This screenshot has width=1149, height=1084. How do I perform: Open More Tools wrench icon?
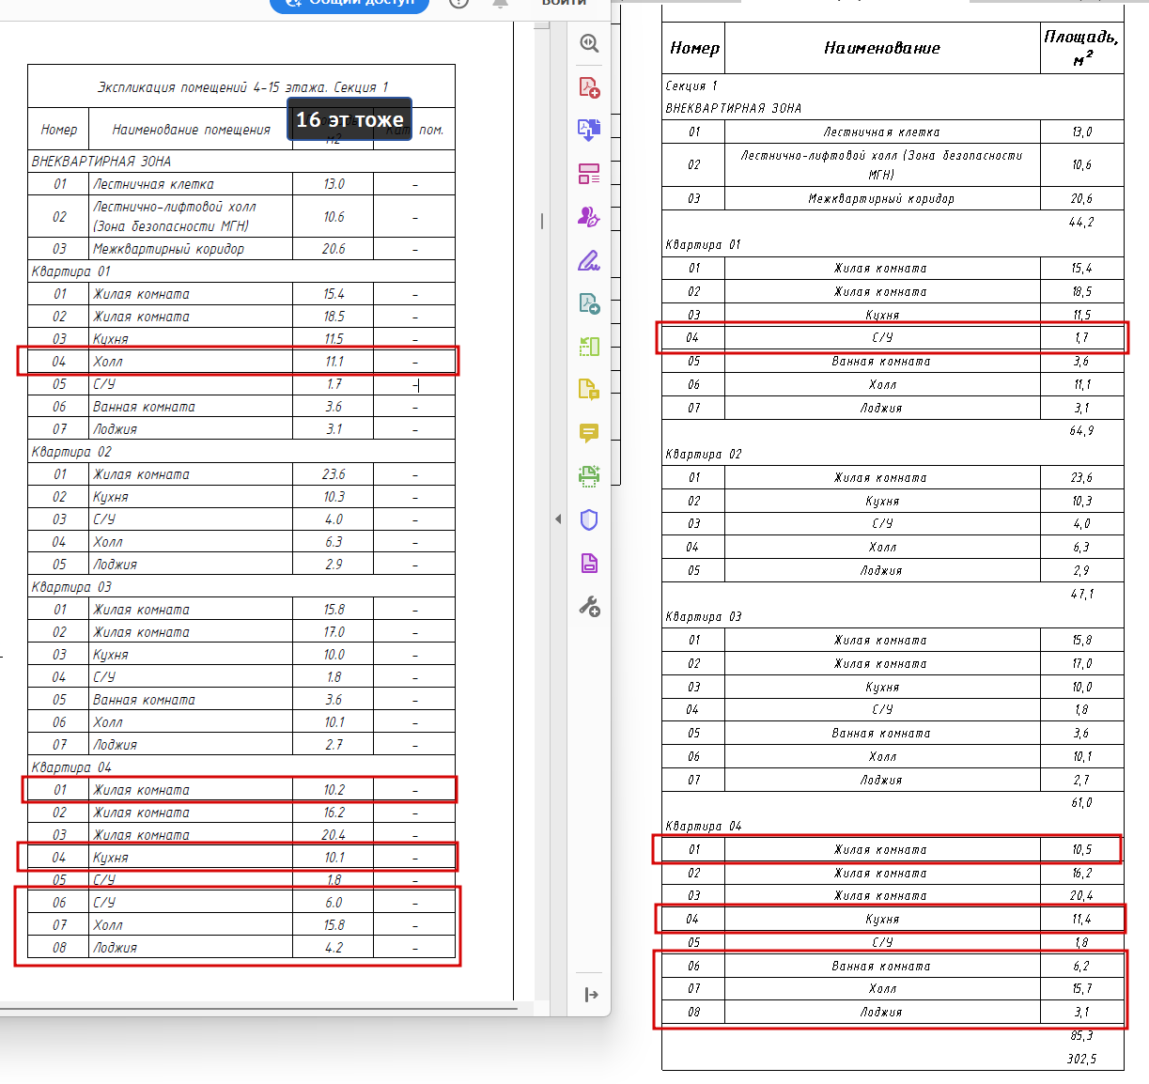589,607
